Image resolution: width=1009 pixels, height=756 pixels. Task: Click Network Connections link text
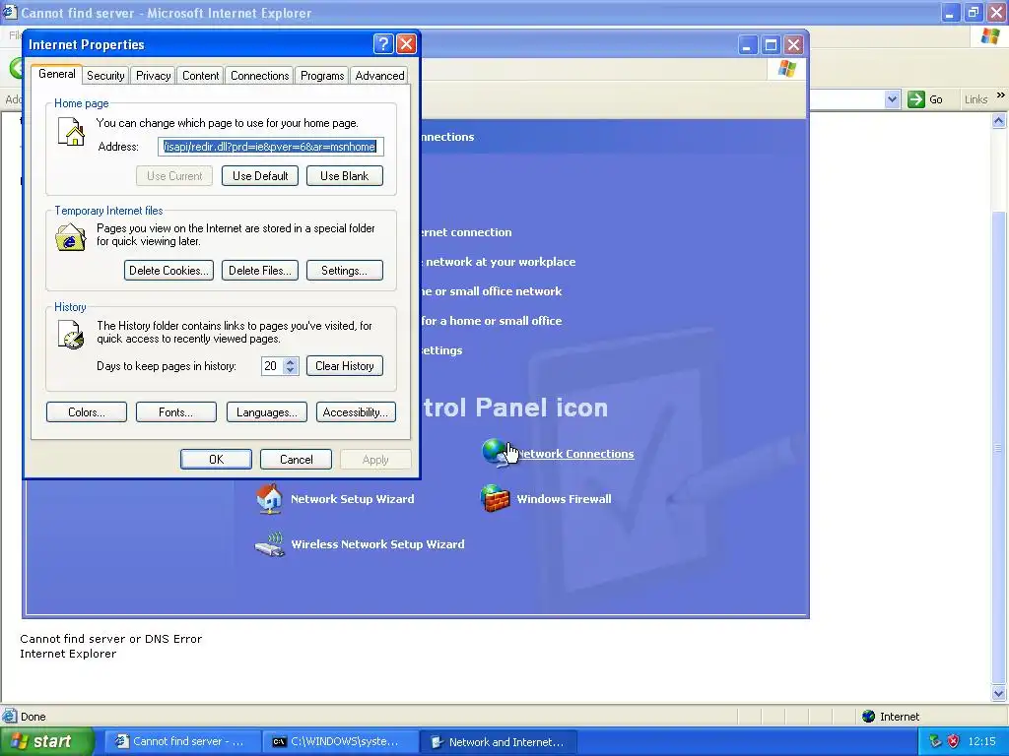(x=575, y=454)
